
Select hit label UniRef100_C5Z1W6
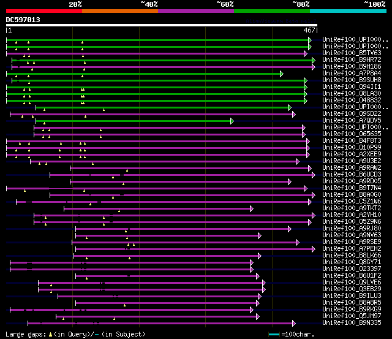tap(352, 202)
